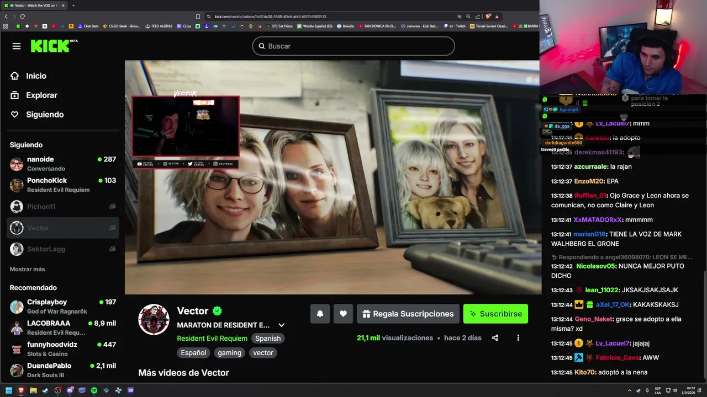The height and width of the screenshot is (397, 707).
Task: Share the video with share icon
Action: click(495, 338)
